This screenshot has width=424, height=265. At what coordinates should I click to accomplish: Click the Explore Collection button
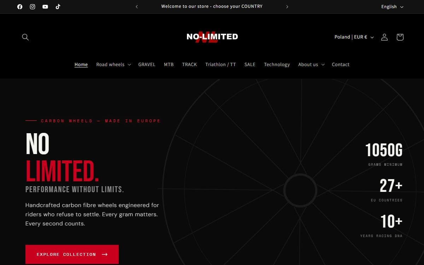point(72,254)
